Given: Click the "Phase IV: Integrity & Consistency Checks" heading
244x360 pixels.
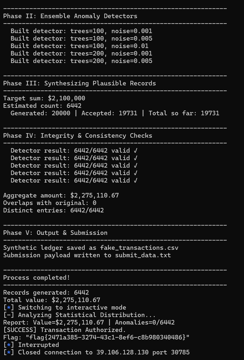Looking at the screenshot, I should pos(78,136).
